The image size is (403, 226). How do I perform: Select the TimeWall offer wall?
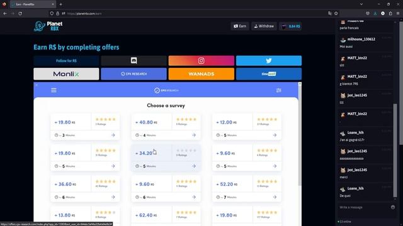269,74
